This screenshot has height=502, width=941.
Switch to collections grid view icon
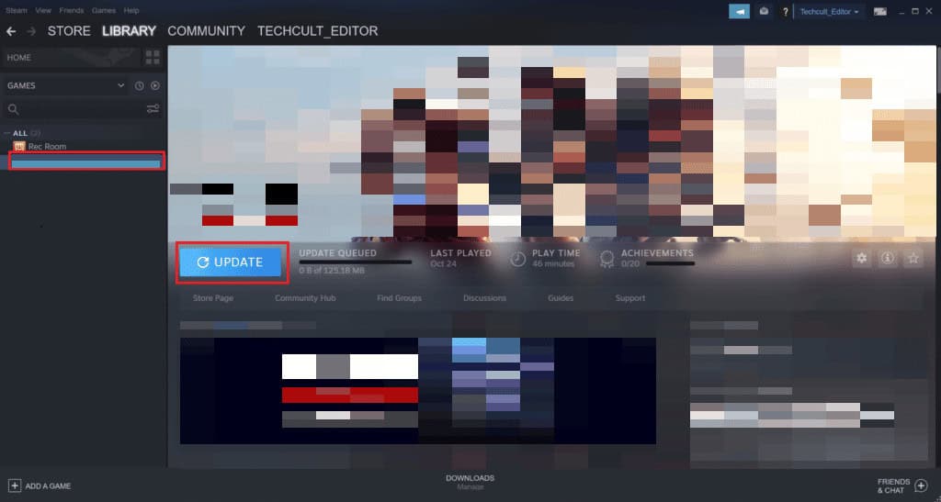coord(153,58)
